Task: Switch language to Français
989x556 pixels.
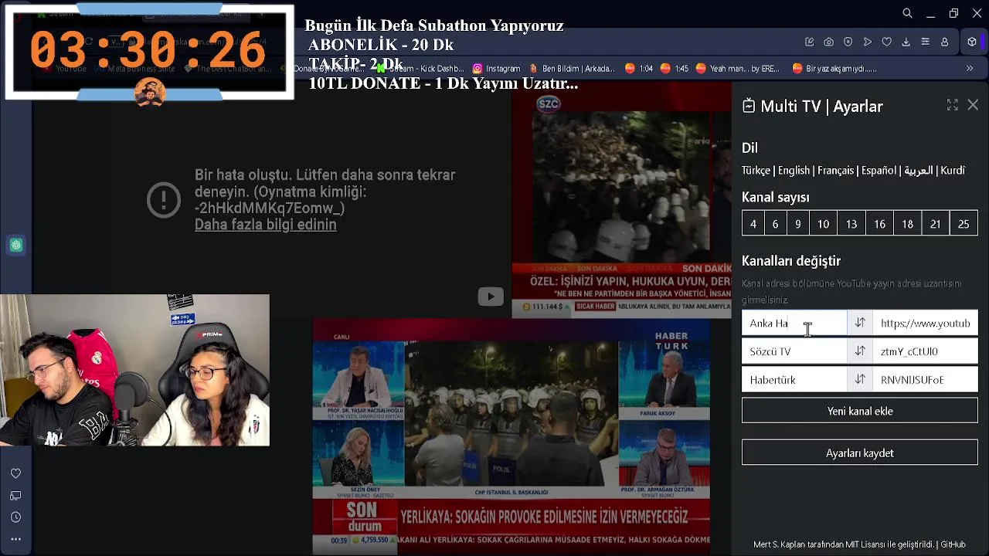Action: pos(835,171)
